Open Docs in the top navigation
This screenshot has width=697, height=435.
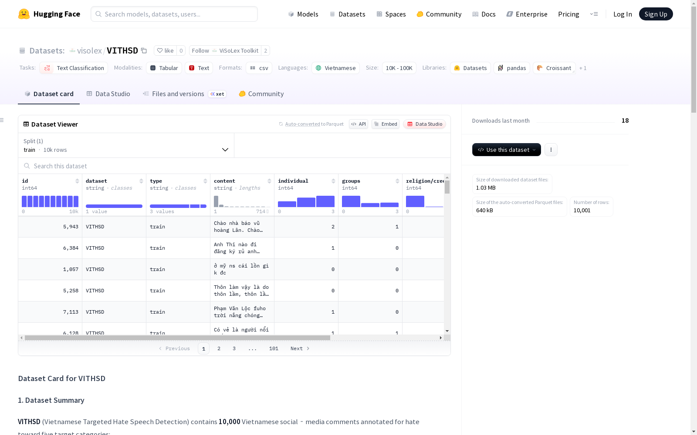pos(484,14)
